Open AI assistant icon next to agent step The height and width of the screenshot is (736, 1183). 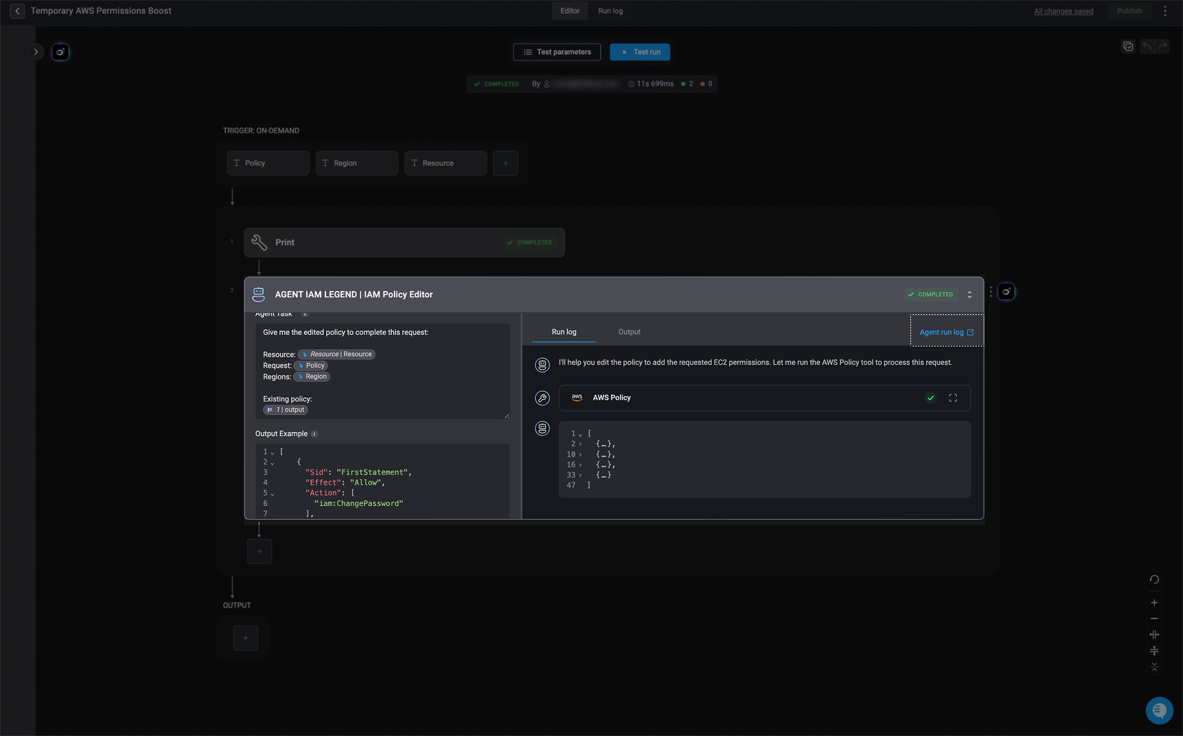[1006, 292]
